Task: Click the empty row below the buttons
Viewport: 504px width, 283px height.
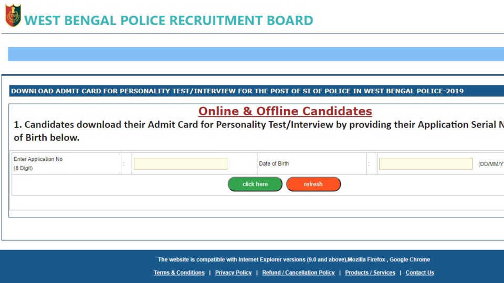Action: pos(257,203)
